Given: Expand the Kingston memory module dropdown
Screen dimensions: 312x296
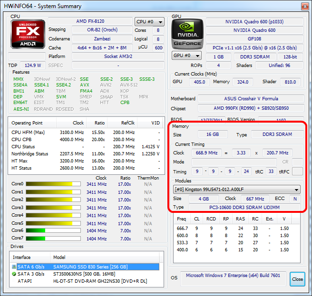Looking at the screenshot, I should (237, 189).
